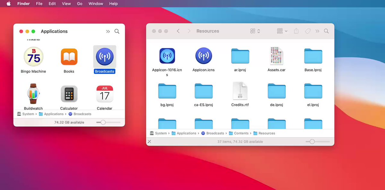Open the de.lproj folder
Image resolution: width=385 pixels, height=190 pixels.
pos(277,91)
